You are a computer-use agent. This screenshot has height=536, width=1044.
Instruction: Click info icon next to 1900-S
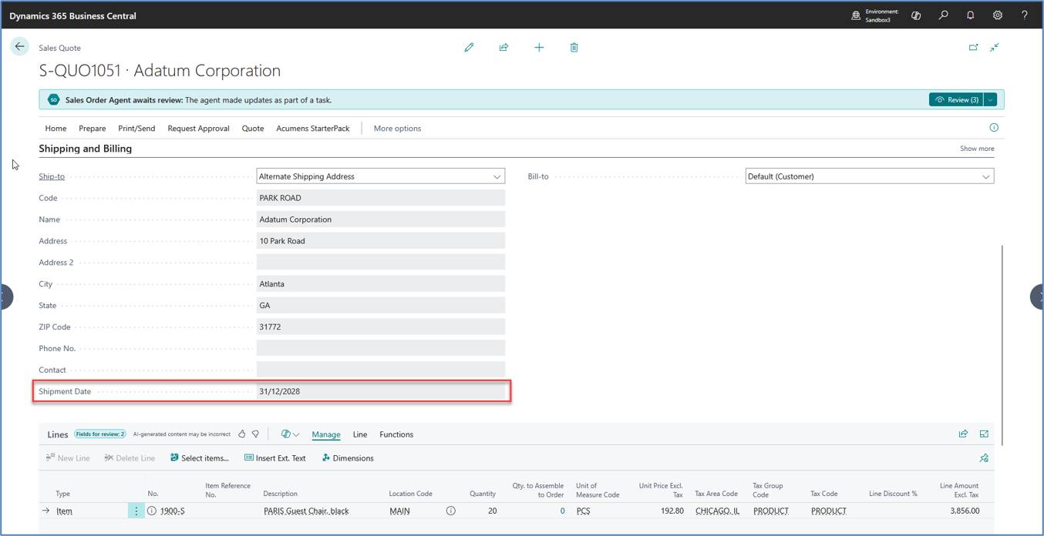[x=152, y=511]
